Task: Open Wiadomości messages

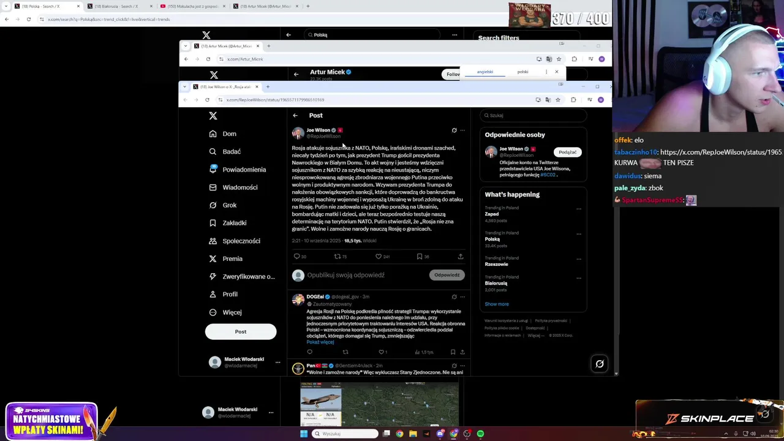Action: coord(233,187)
